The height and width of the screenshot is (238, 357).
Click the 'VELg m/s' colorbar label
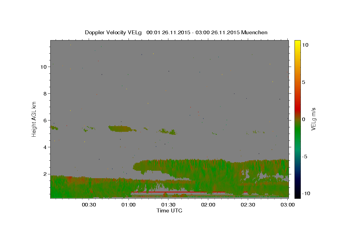click(314, 119)
